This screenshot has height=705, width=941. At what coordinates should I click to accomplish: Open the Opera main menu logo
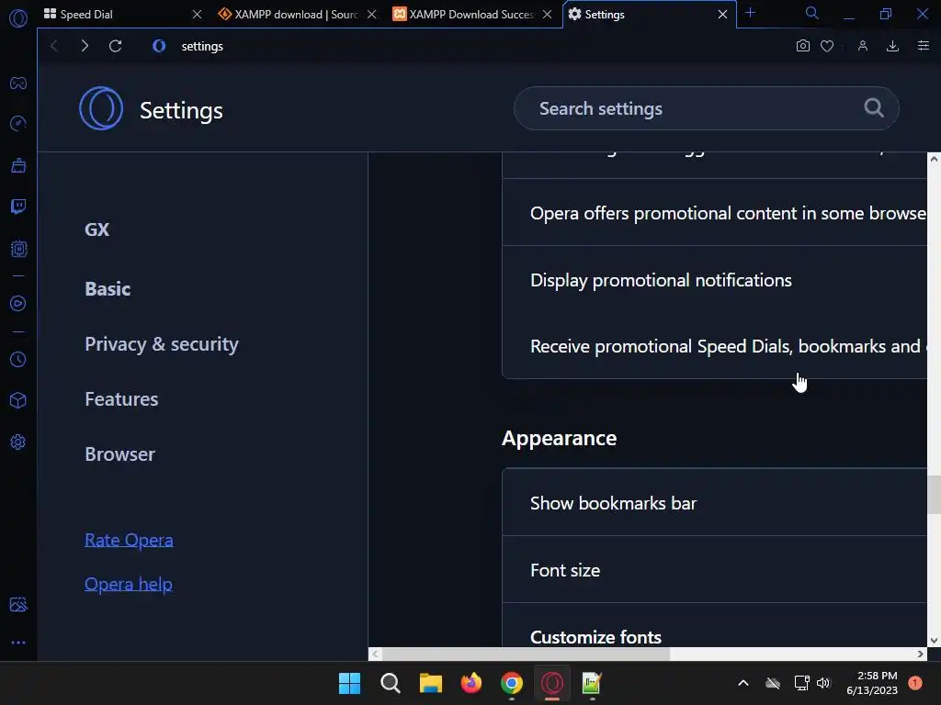pyautogui.click(x=18, y=18)
